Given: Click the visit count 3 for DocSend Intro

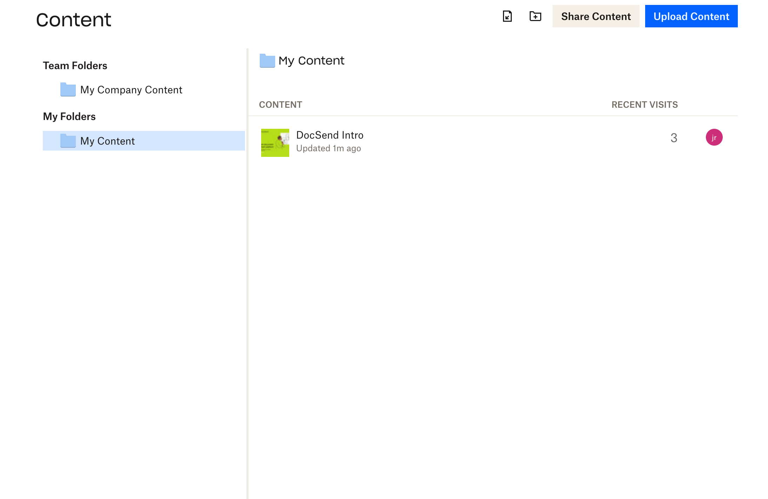Looking at the screenshot, I should 674,138.
